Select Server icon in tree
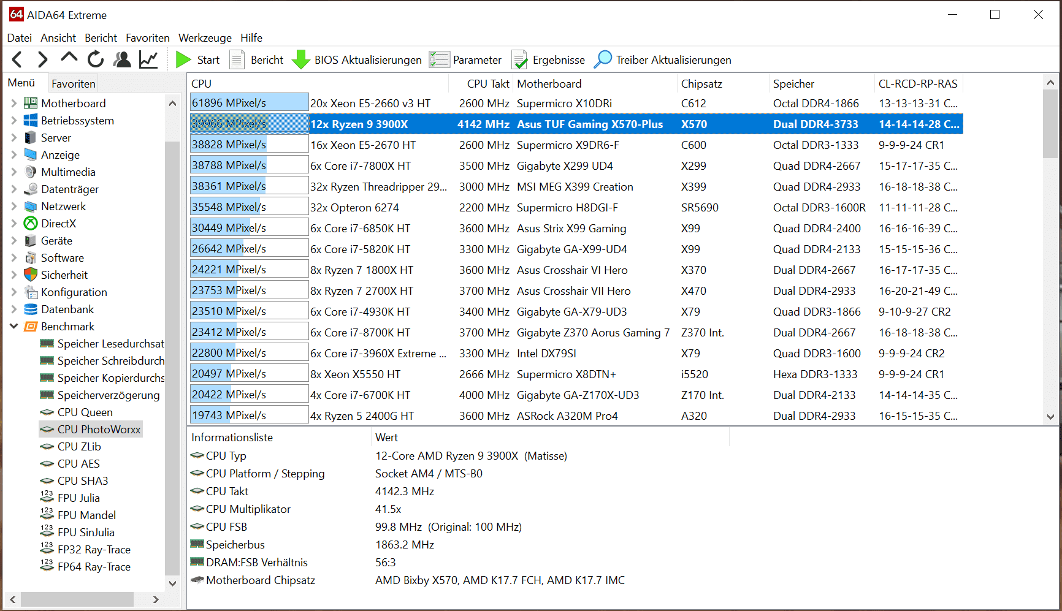This screenshot has height=611, width=1062. point(31,137)
